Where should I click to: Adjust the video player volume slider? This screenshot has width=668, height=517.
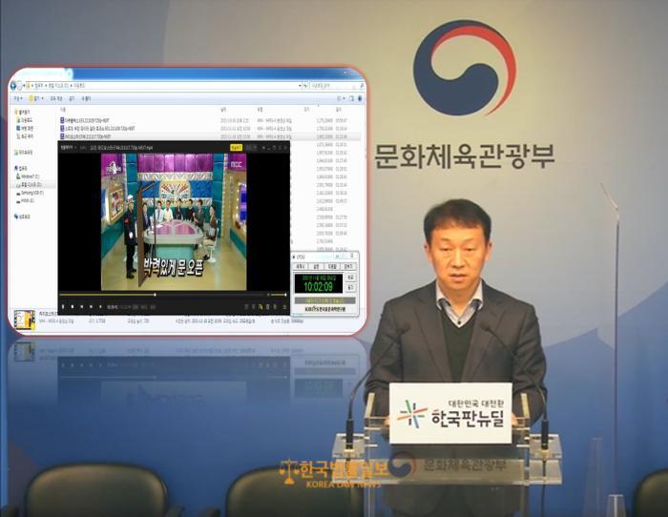[x=279, y=295]
